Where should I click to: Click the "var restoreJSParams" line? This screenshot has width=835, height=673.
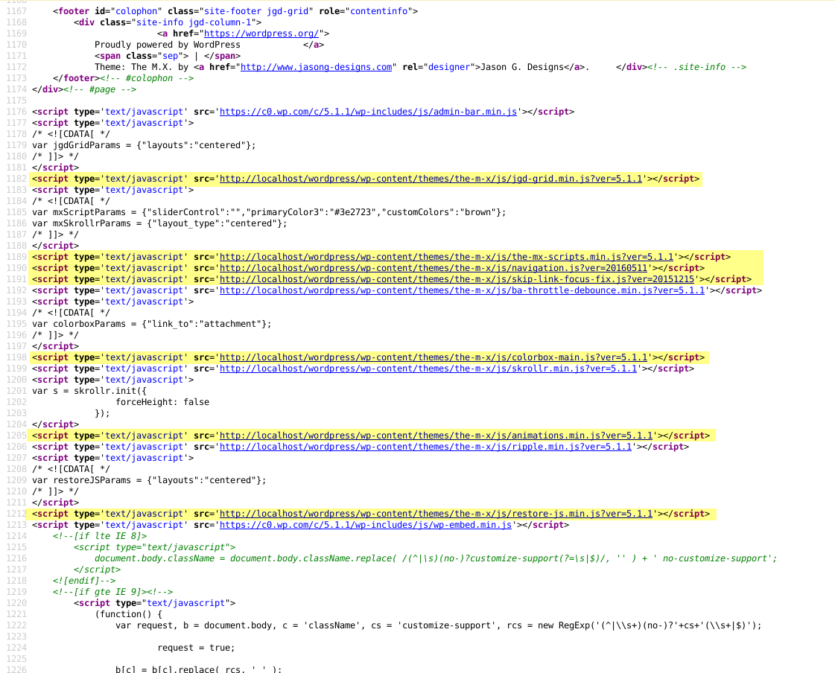click(149, 481)
